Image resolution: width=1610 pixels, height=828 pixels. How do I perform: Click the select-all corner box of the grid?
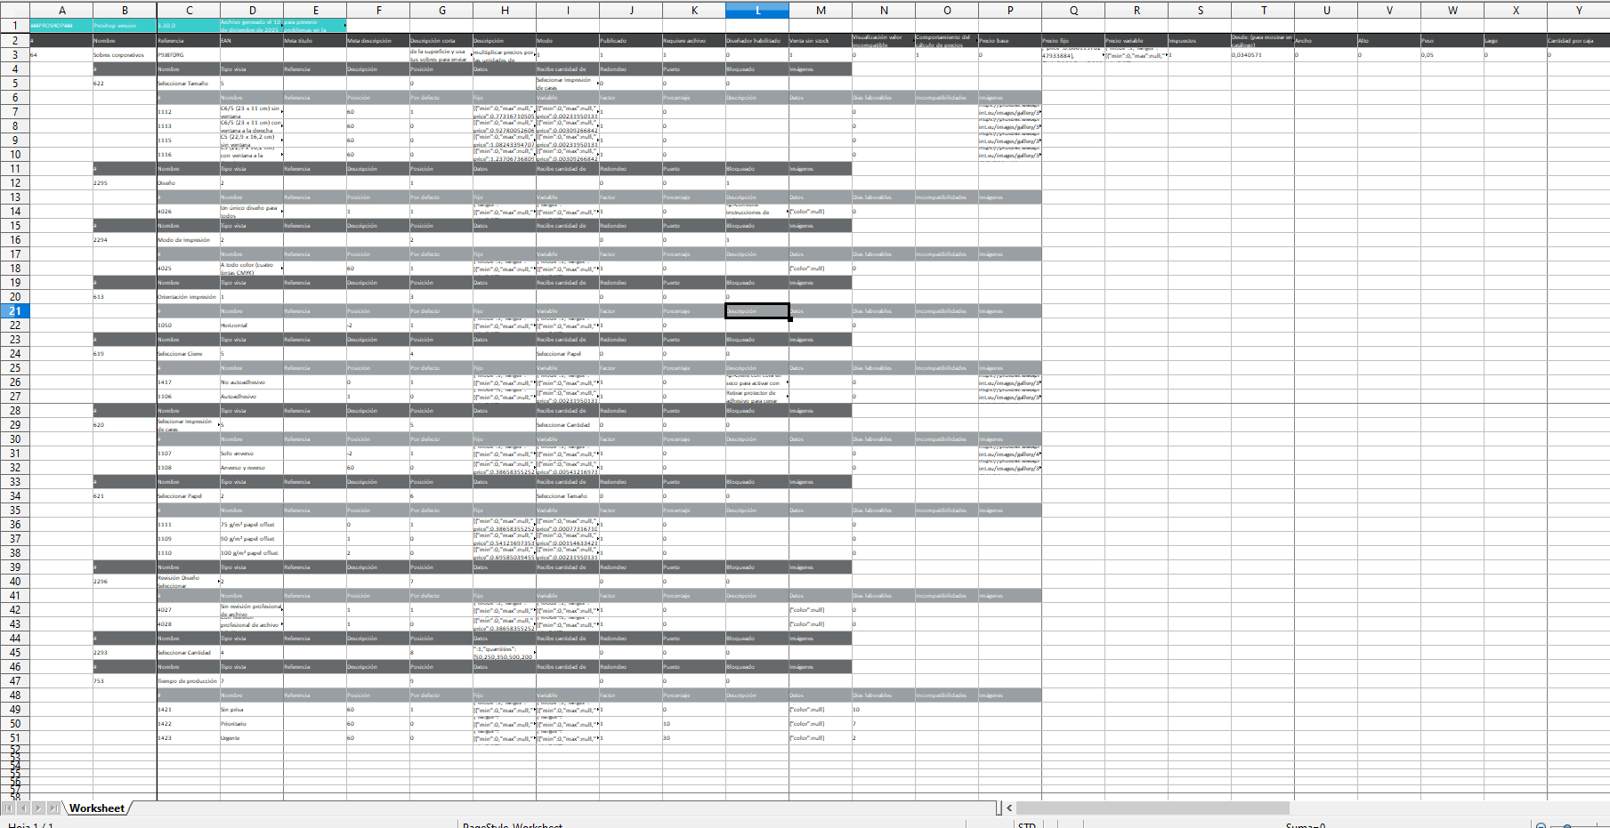[x=14, y=10]
